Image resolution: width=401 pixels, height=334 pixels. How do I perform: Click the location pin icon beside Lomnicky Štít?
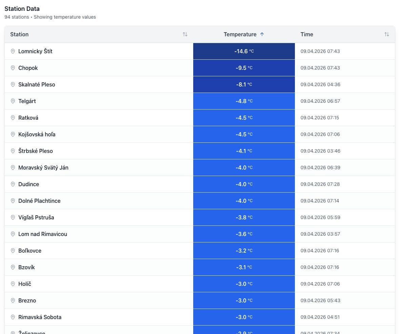click(x=13, y=51)
